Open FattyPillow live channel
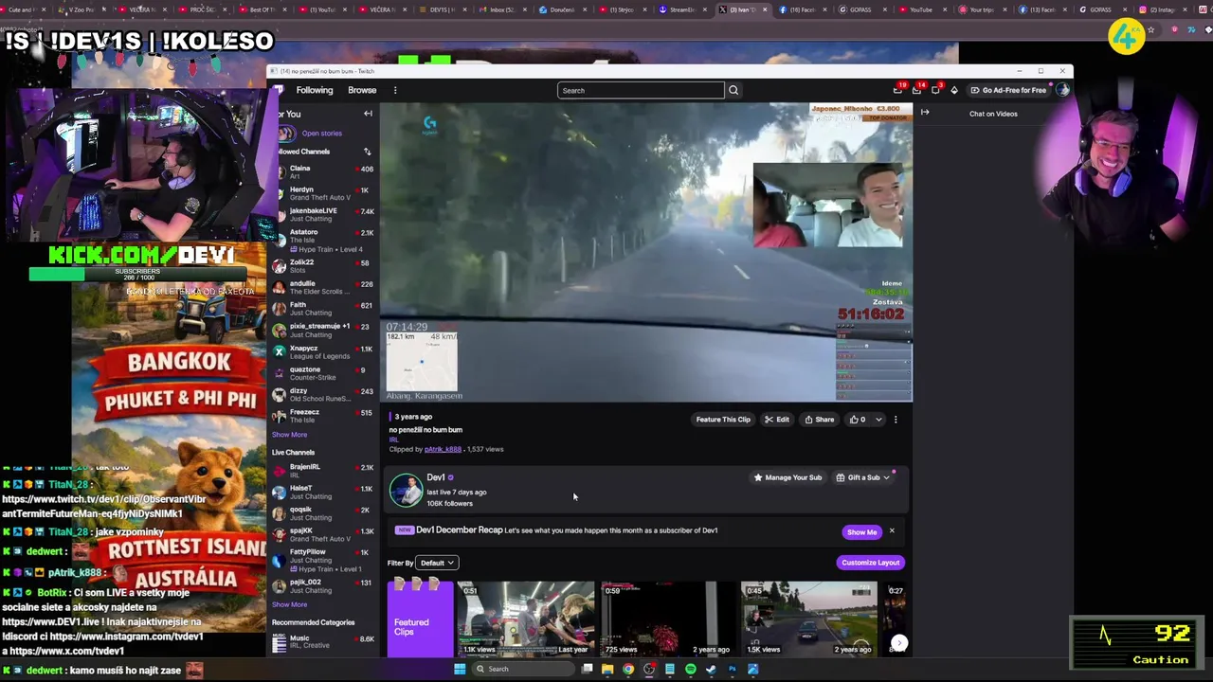Viewport: 1213px width, 682px height. pyautogui.click(x=322, y=560)
